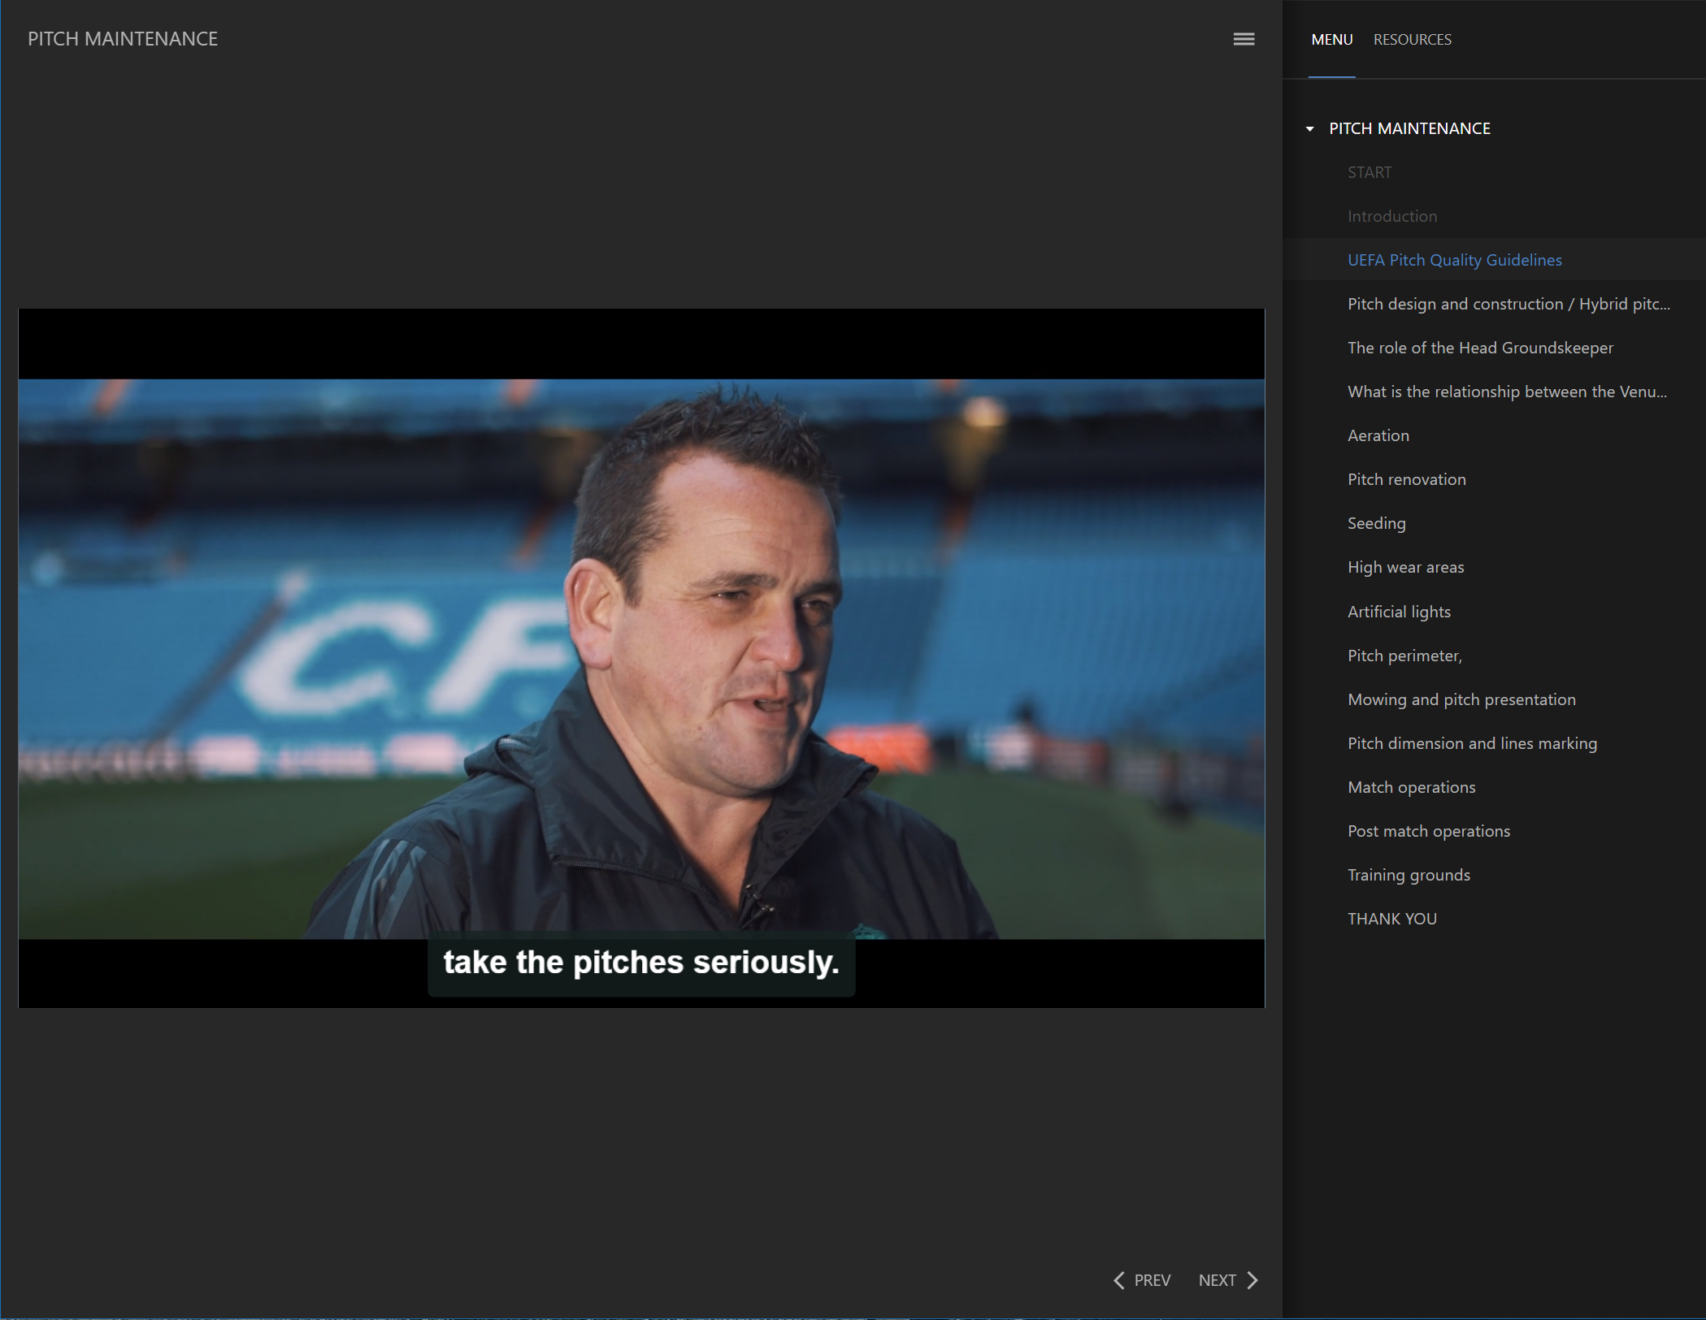Click the hamburger menu toggle icon
The height and width of the screenshot is (1320, 1706).
(1244, 39)
